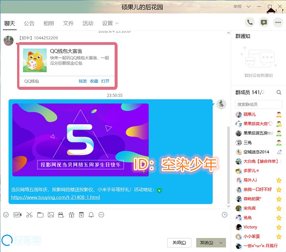Open the gift box icon

(71, 215)
